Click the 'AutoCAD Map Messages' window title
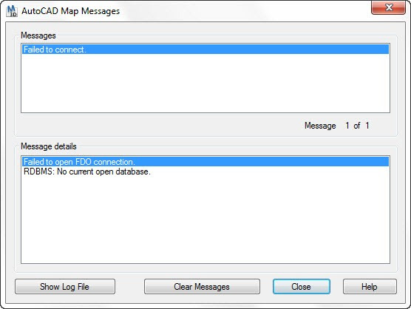This screenshot has height=309, width=411. (70, 11)
